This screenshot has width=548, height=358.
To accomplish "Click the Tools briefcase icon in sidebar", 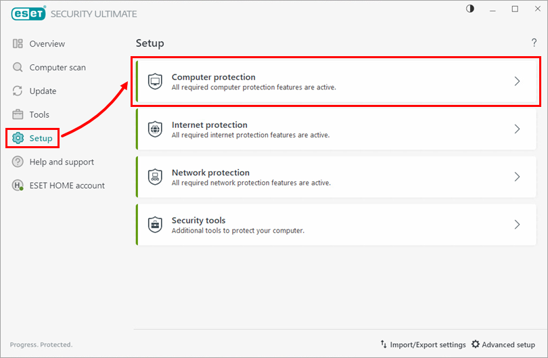I will click(x=18, y=115).
